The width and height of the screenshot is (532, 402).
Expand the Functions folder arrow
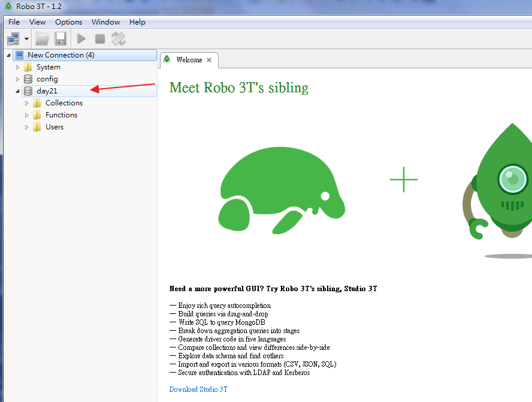pos(26,115)
